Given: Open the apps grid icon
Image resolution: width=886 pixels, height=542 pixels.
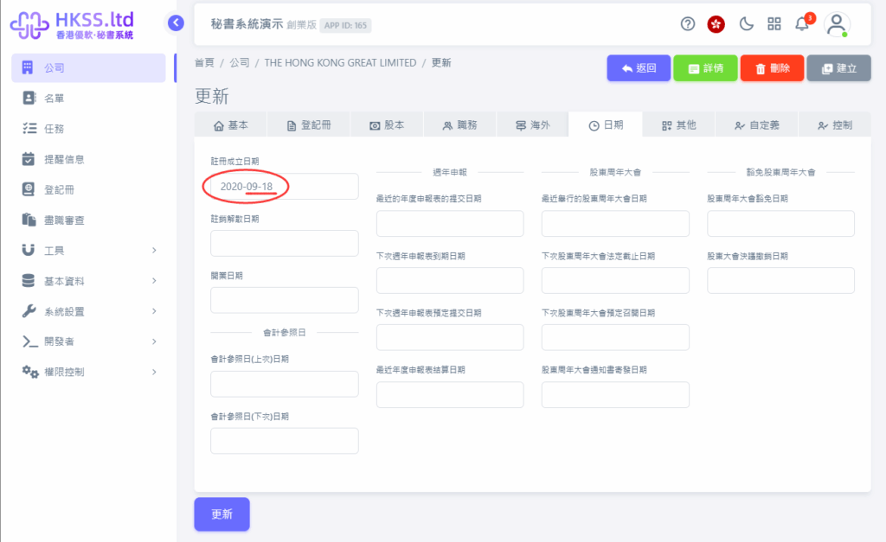Looking at the screenshot, I should (x=774, y=24).
